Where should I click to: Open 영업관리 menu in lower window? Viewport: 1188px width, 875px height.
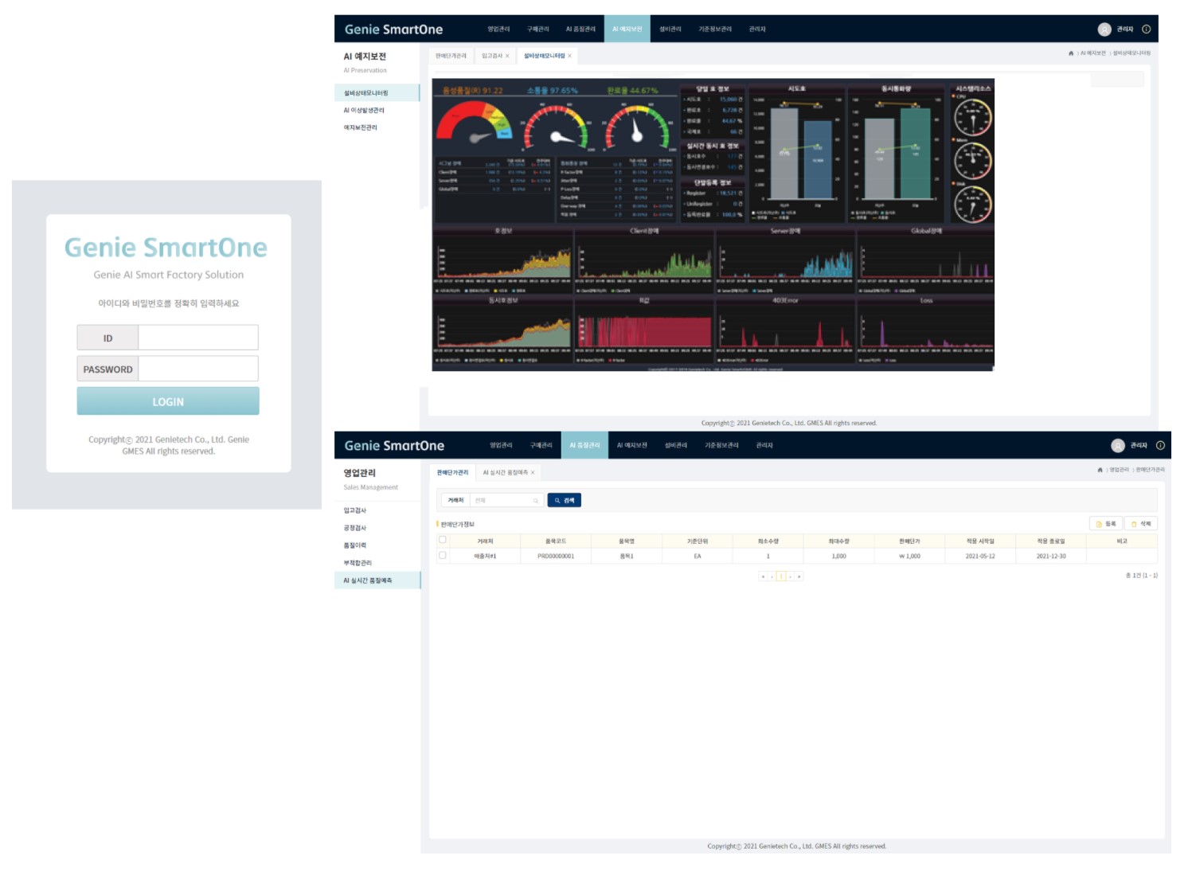[501, 446]
